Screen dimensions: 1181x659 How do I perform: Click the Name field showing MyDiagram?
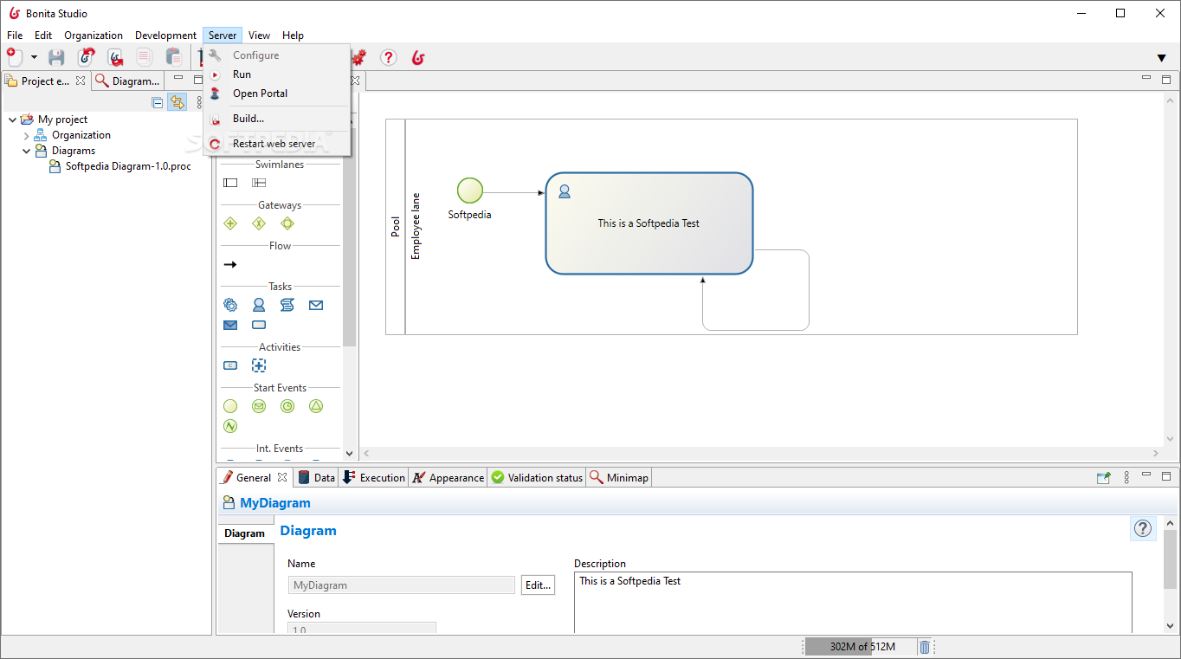pyautogui.click(x=402, y=585)
